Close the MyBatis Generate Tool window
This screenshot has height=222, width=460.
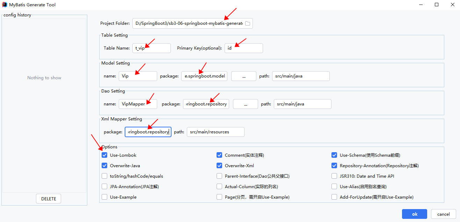coord(452,5)
